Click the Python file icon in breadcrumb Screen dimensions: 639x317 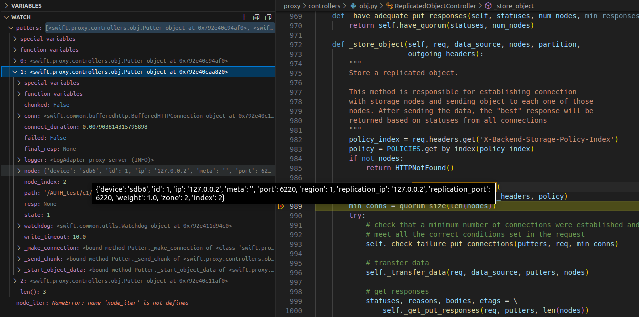[x=353, y=6]
